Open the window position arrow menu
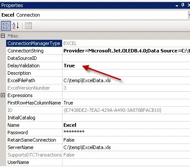190x167 pixels. (x=177, y=6)
